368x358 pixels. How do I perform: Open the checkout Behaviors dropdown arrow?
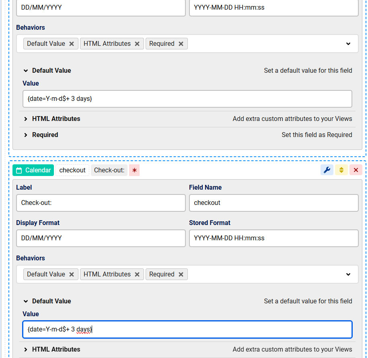point(348,274)
